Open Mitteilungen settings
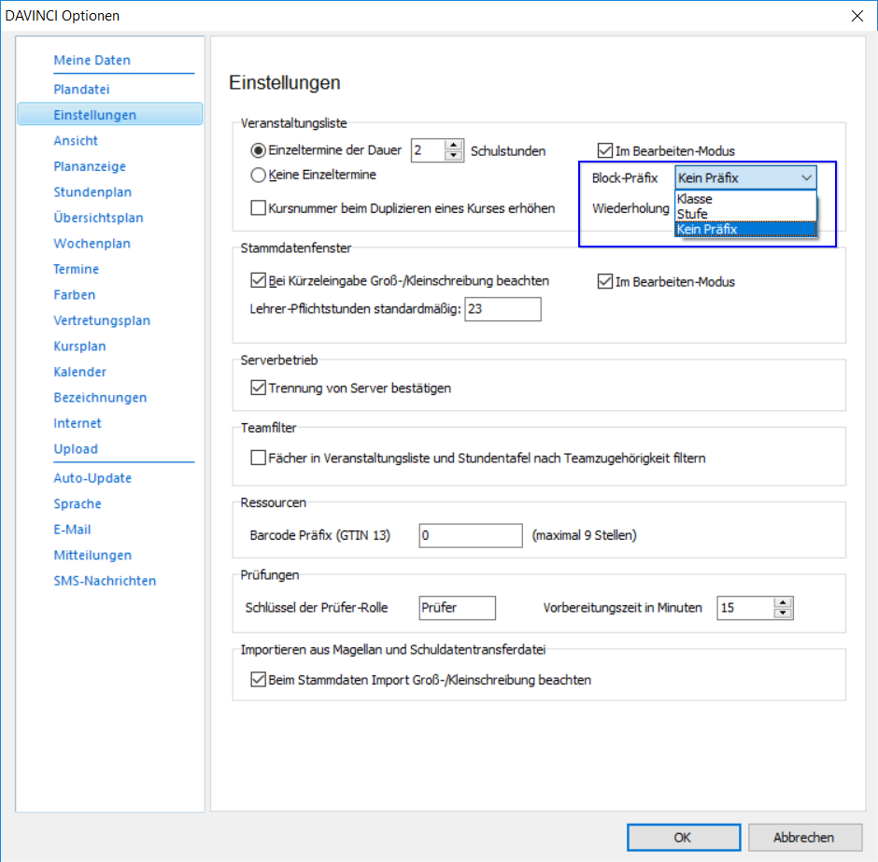The height and width of the screenshot is (862, 878). [92, 556]
